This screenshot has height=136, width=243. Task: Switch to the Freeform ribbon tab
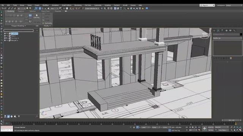click(x=21, y=11)
